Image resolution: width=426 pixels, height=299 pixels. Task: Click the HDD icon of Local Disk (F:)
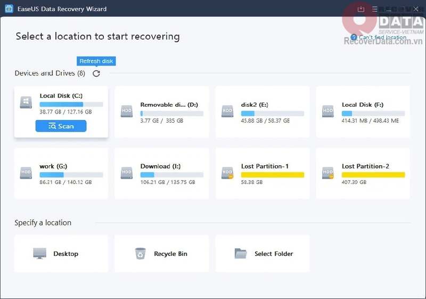pos(328,111)
